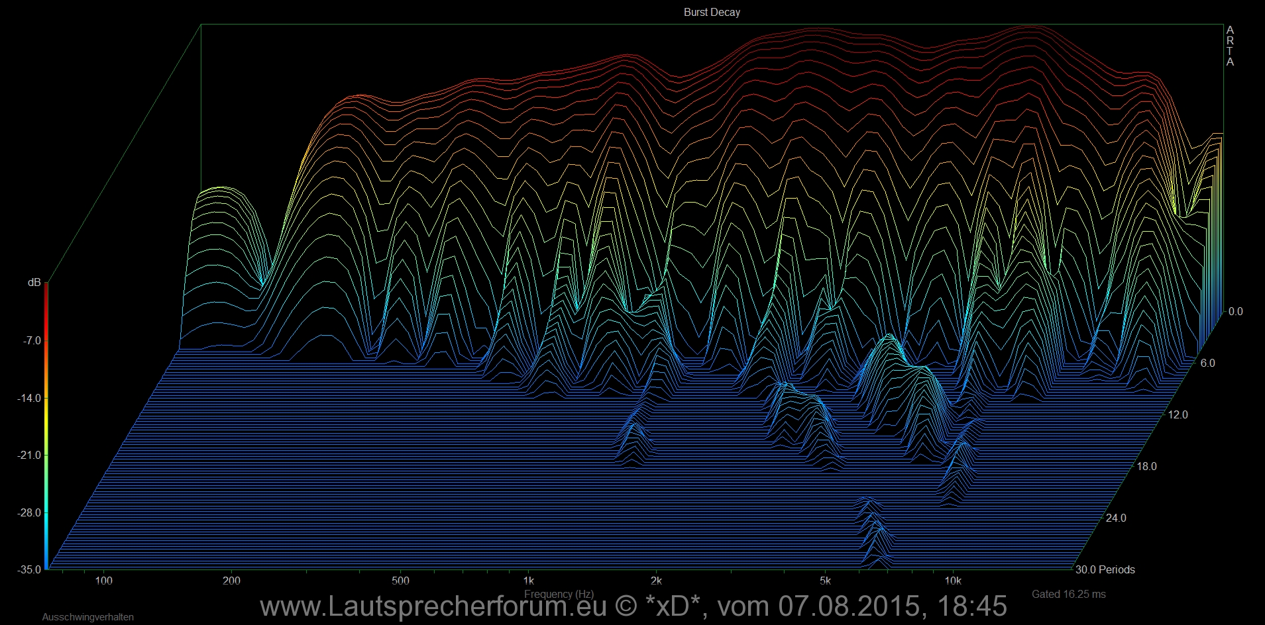Click the 10k frequency axis label
Screen dimensions: 1265x625
tap(952, 581)
